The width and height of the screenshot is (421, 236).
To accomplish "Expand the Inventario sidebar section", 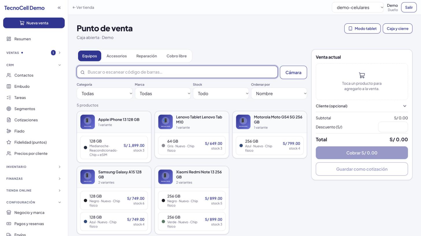I will 34,167.
